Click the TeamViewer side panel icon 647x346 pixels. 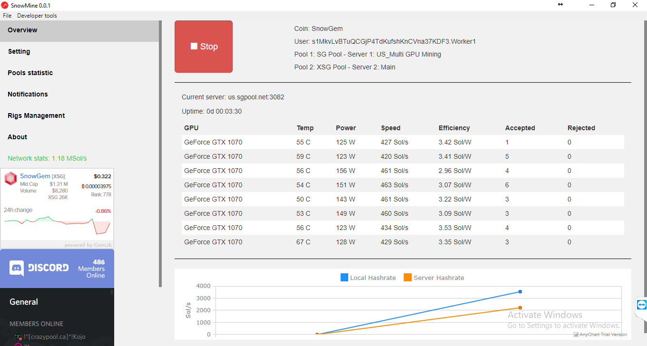coord(641,304)
